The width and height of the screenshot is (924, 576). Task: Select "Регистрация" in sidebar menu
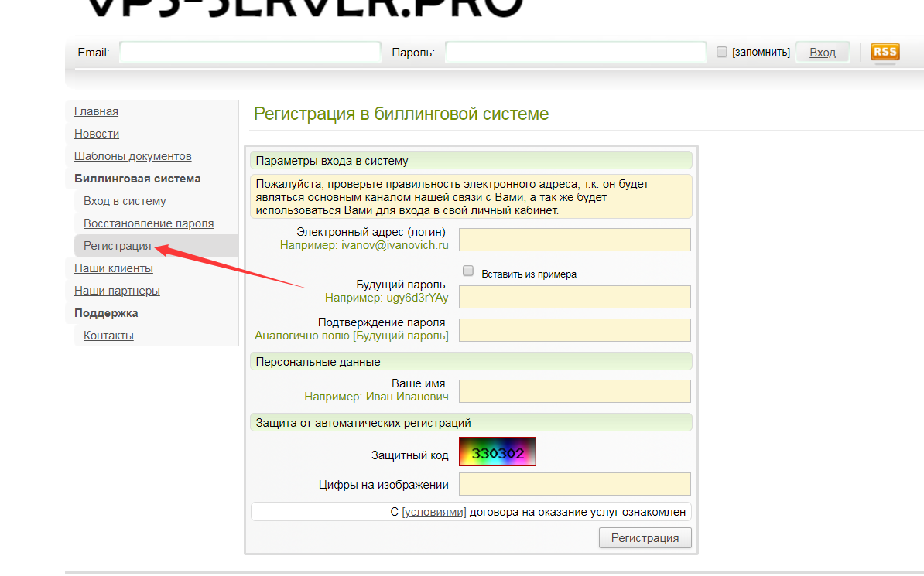click(x=117, y=246)
